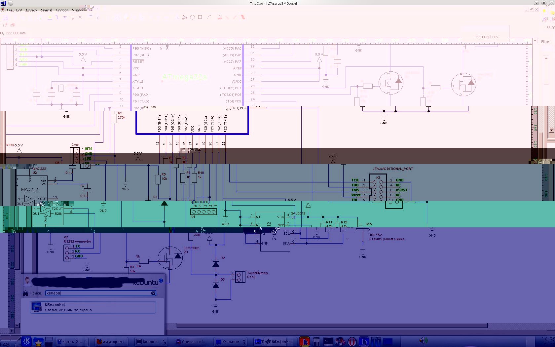Open the Special menu
This screenshot has width=555, height=347.
[47, 10]
